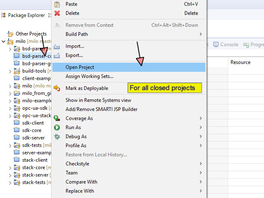This screenshot has height=198, width=264.
Task: Select Paste in the context menu
Action: click(x=129, y=4)
